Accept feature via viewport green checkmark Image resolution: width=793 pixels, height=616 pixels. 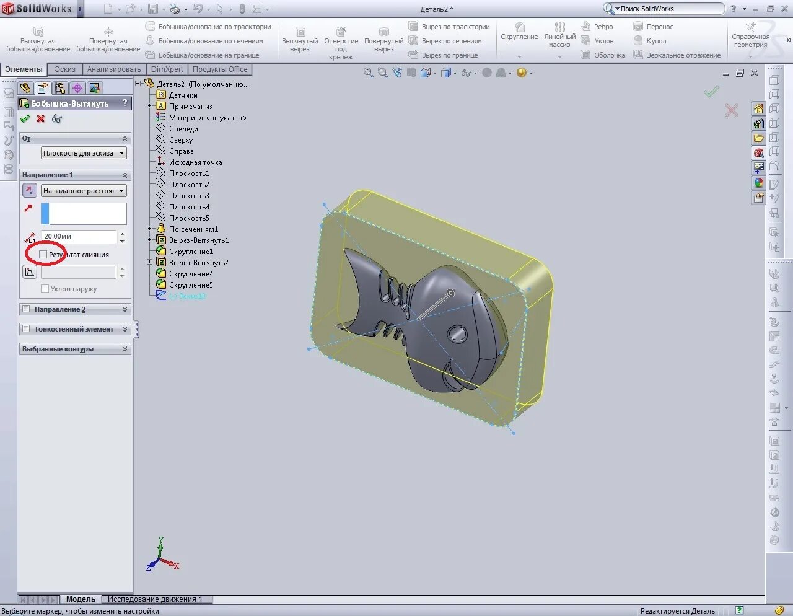click(711, 92)
